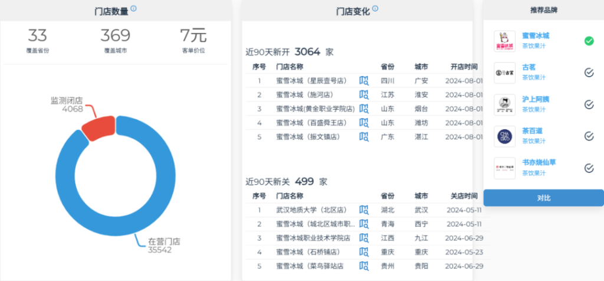Select store 蜜雪冰城（星辰壹号店）
604x281 pixels.
[311, 81]
